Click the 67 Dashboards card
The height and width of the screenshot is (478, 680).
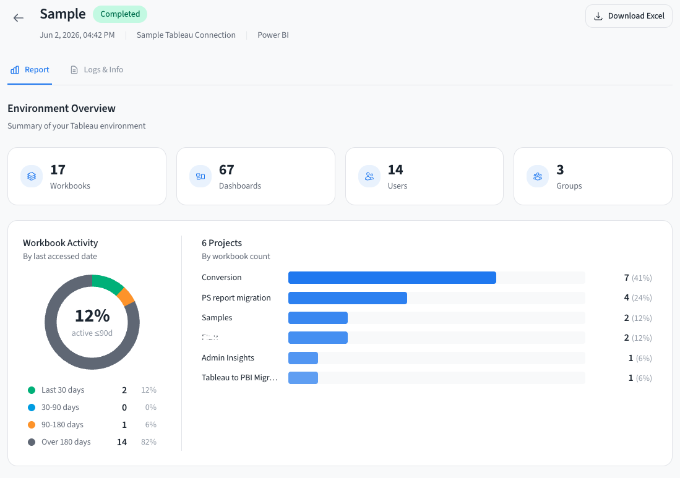pyautogui.click(x=256, y=176)
